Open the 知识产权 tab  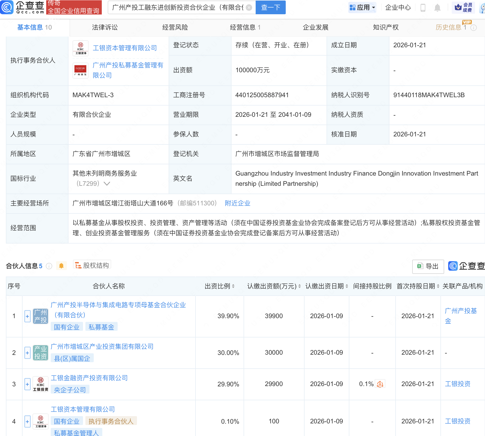click(386, 27)
